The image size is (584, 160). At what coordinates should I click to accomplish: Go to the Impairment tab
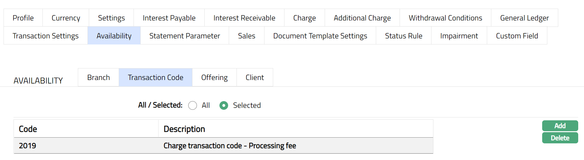(459, 36)
